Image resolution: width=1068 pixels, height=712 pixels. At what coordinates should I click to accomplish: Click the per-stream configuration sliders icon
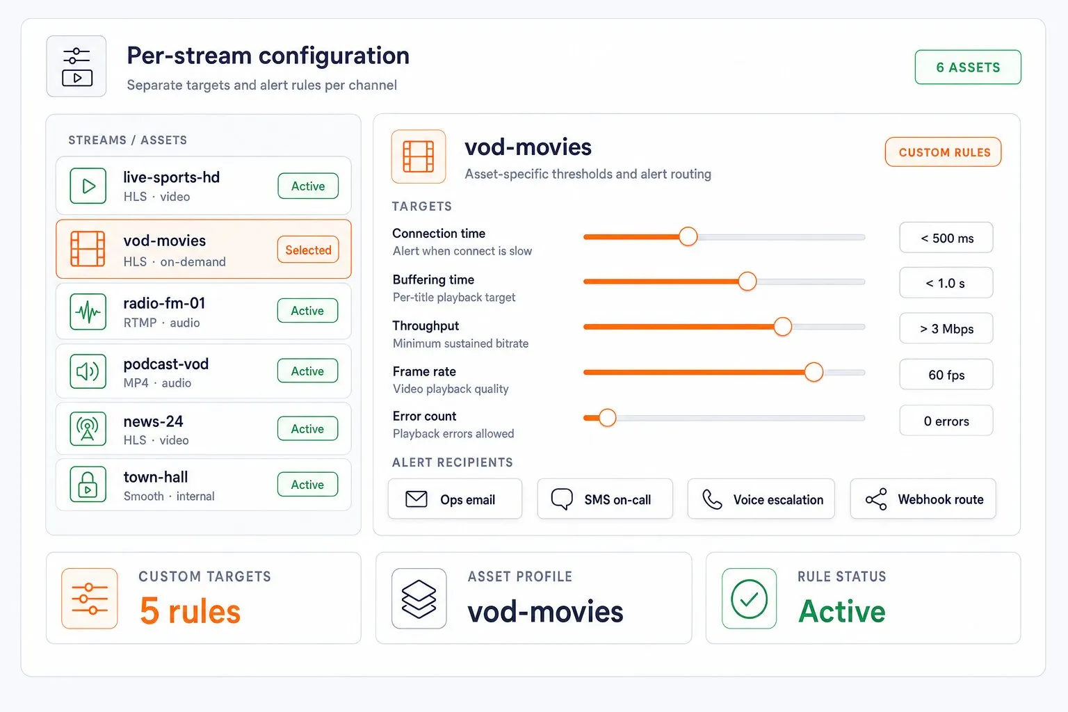tap(76, 66)
